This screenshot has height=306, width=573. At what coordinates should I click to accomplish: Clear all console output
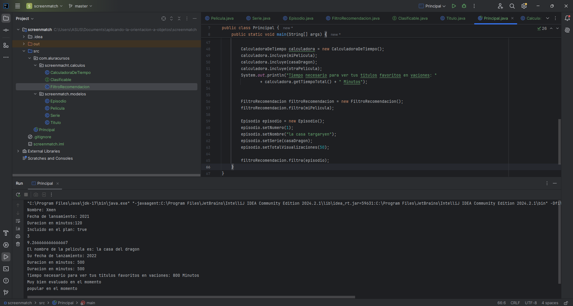(x=18, y=244)
